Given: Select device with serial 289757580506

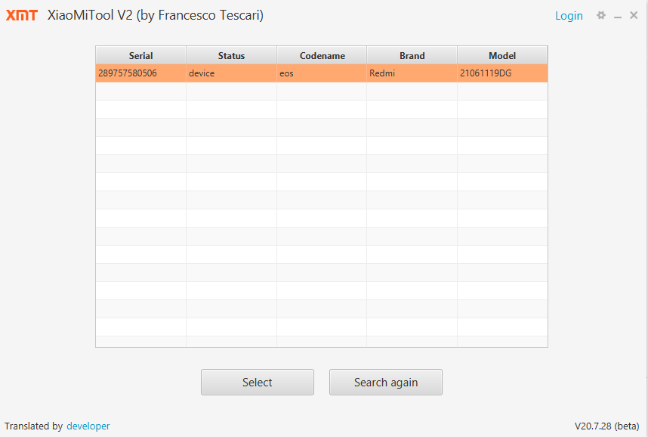Looking at the screenshot, I should pyautogui.click(x=128, y=73).
